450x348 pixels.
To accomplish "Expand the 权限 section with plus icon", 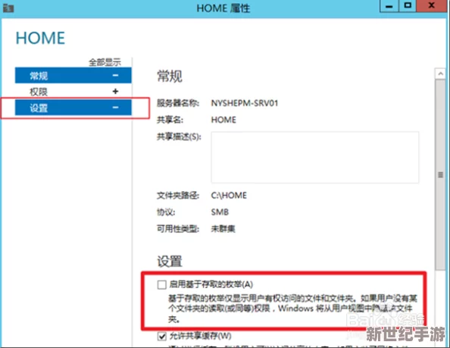I will point(115,91).
